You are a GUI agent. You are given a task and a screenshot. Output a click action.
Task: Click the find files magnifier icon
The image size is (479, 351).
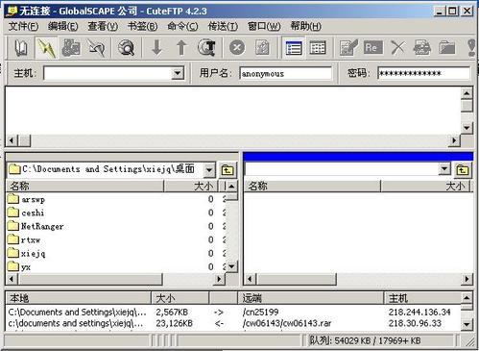pyautogui.click(x=126, y=48)
